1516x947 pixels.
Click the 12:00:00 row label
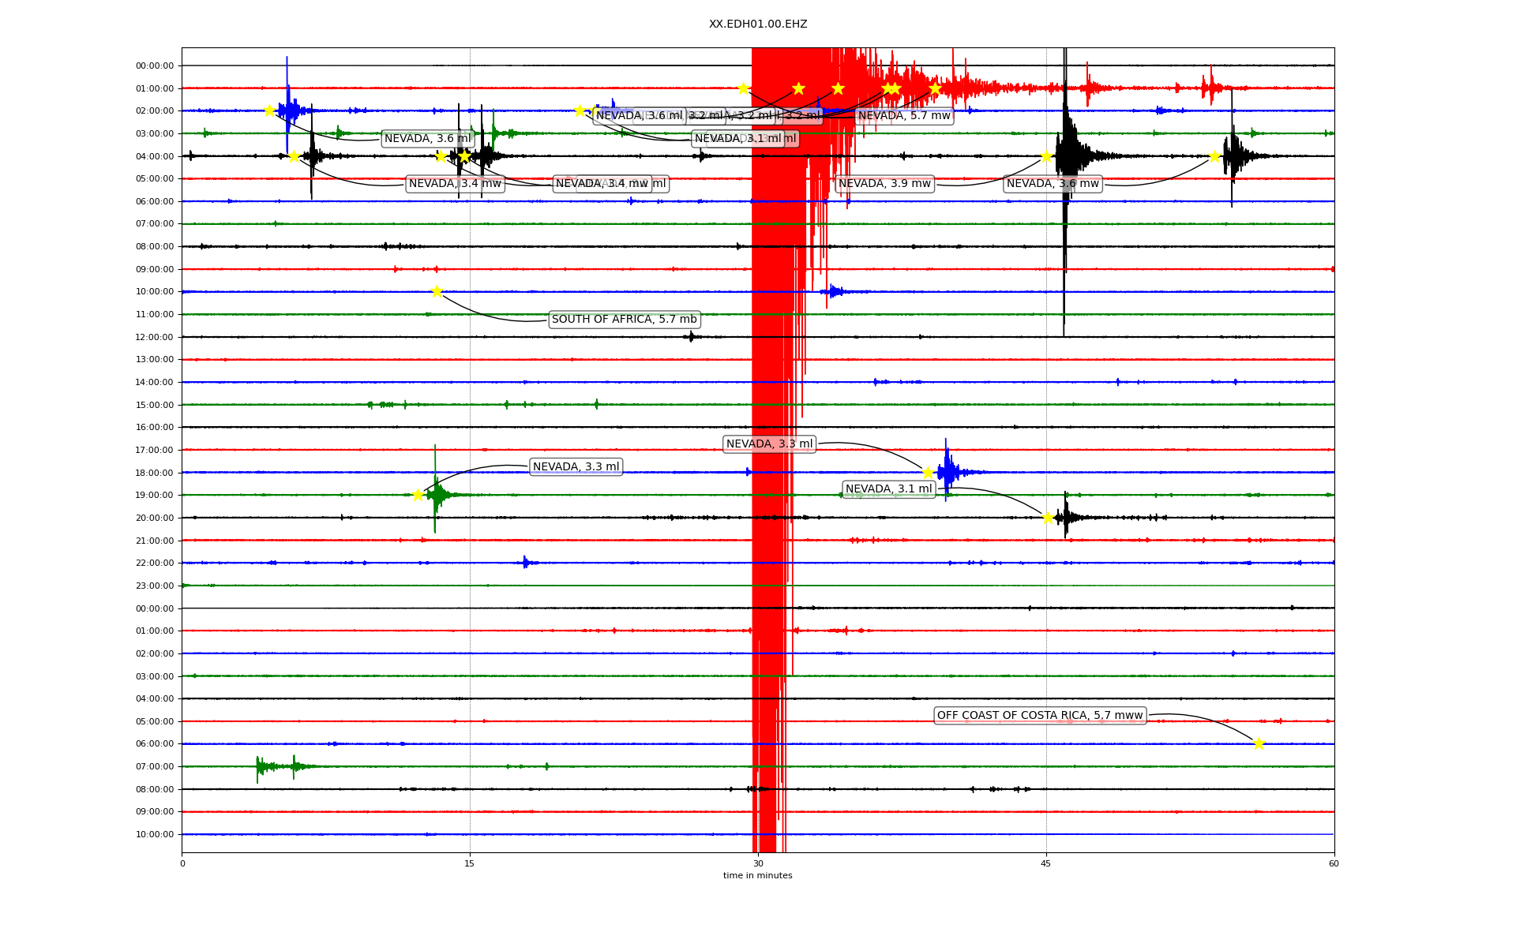155,337
